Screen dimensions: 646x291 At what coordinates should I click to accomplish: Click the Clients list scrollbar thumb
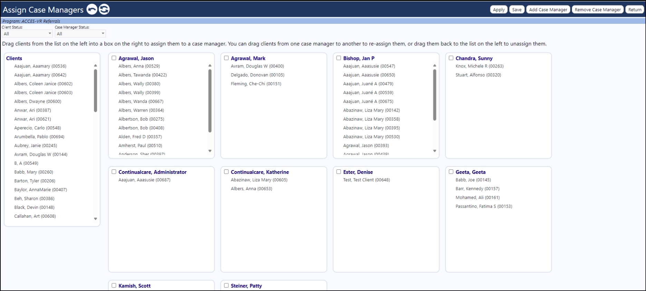pyautogui.click(x=96, y=91)
